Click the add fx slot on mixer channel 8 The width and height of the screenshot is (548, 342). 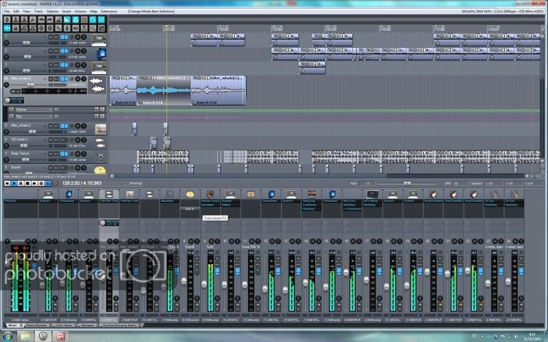click(190, 209)
